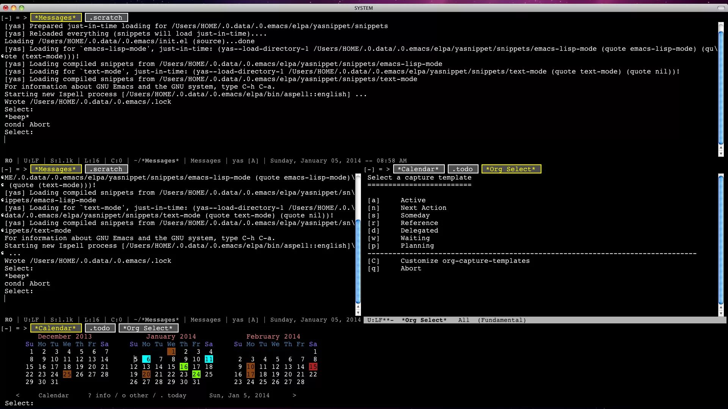The width and height of the screenshot is (728, 409).
Task: Click January 5 current date
Action: pyautogui.click(x=136, y=359)
